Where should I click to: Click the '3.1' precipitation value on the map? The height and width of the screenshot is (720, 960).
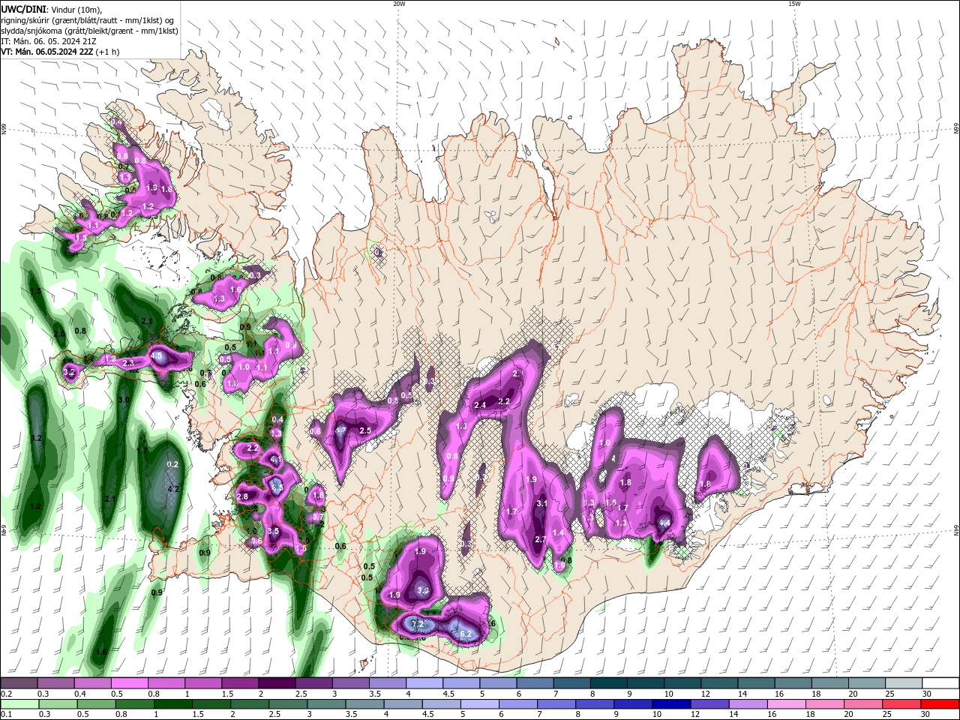tap(542, 503)
